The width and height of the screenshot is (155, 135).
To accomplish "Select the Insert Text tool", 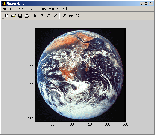I will [x=42, y=16].
